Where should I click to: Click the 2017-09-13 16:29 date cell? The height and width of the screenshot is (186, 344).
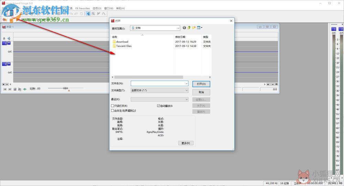186,42
